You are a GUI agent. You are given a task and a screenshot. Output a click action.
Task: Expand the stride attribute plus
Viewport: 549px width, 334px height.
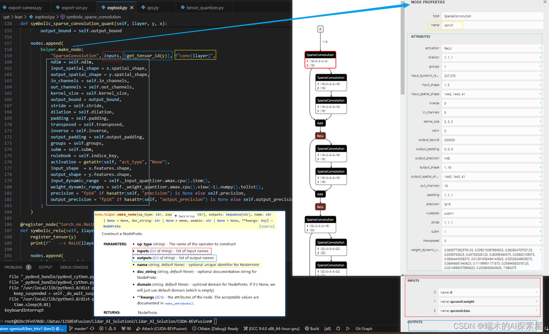coord(540,223)
